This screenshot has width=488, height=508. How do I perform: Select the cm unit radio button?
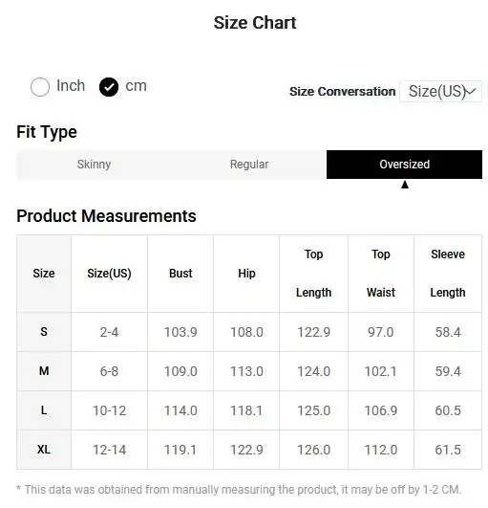pyautogui.click(x=109, y=87)
